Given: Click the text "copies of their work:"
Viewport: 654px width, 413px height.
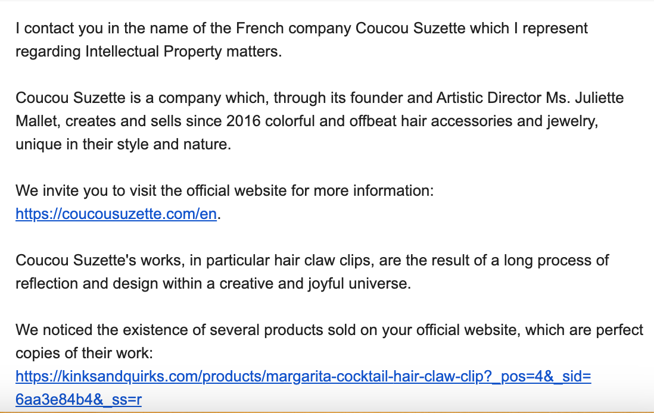Looking at the screenshot, I should pyautogui.click(x=84, y=353).
